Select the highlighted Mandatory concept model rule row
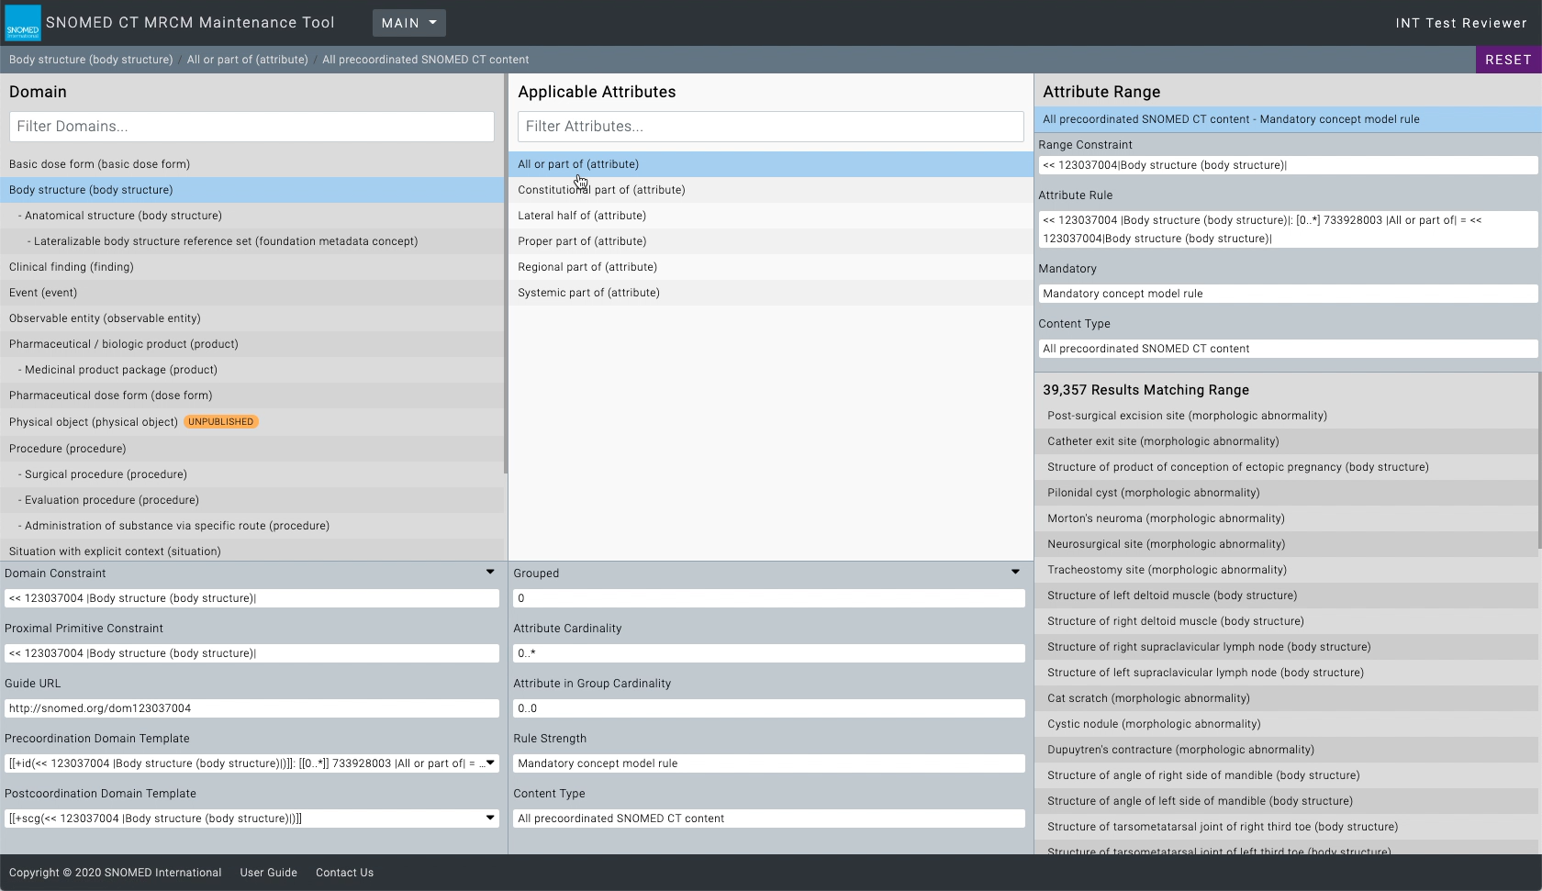Screen dimensions: 1542x891 click(1288, 119)
